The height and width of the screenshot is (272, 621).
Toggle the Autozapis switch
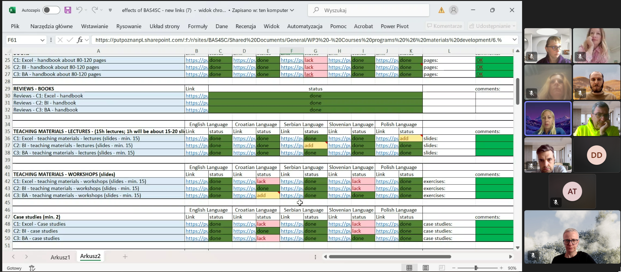(x=51, y=10)
